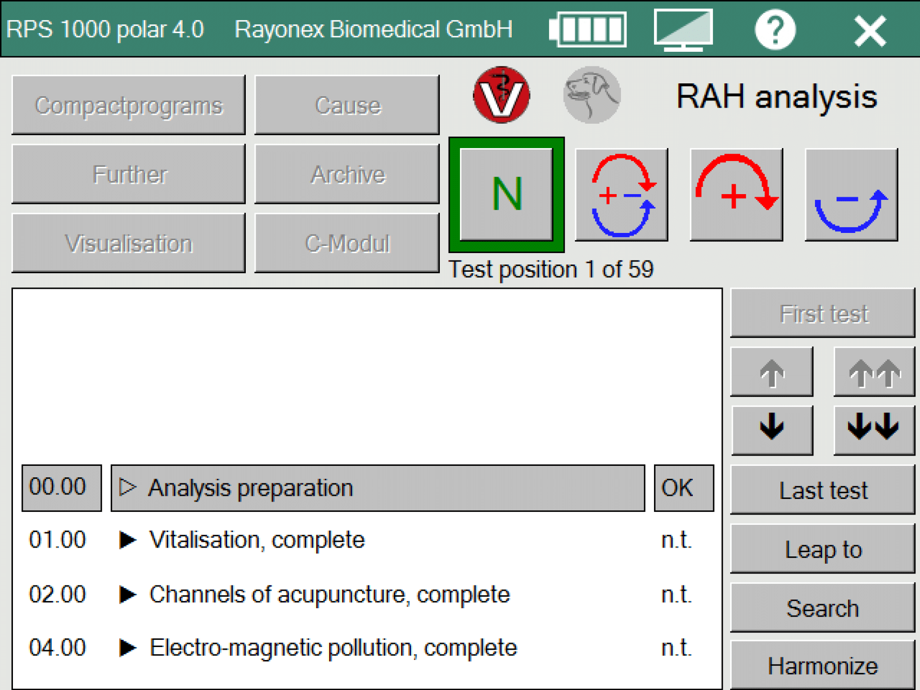Click the Harmonize button

tap(823, 666)
